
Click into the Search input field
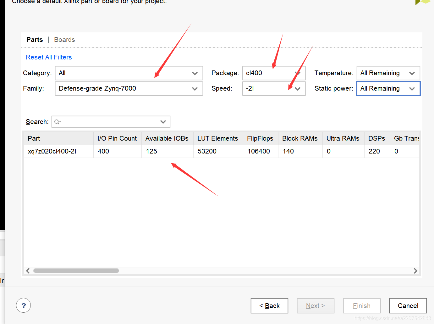(x=111, y=122)
